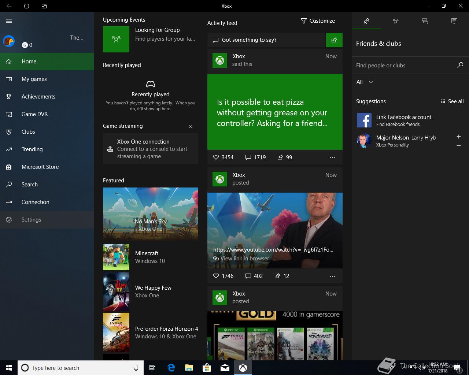469x375 pixels.
Task: Remove Major Nelson suggestion
Action: pos(458,145)
